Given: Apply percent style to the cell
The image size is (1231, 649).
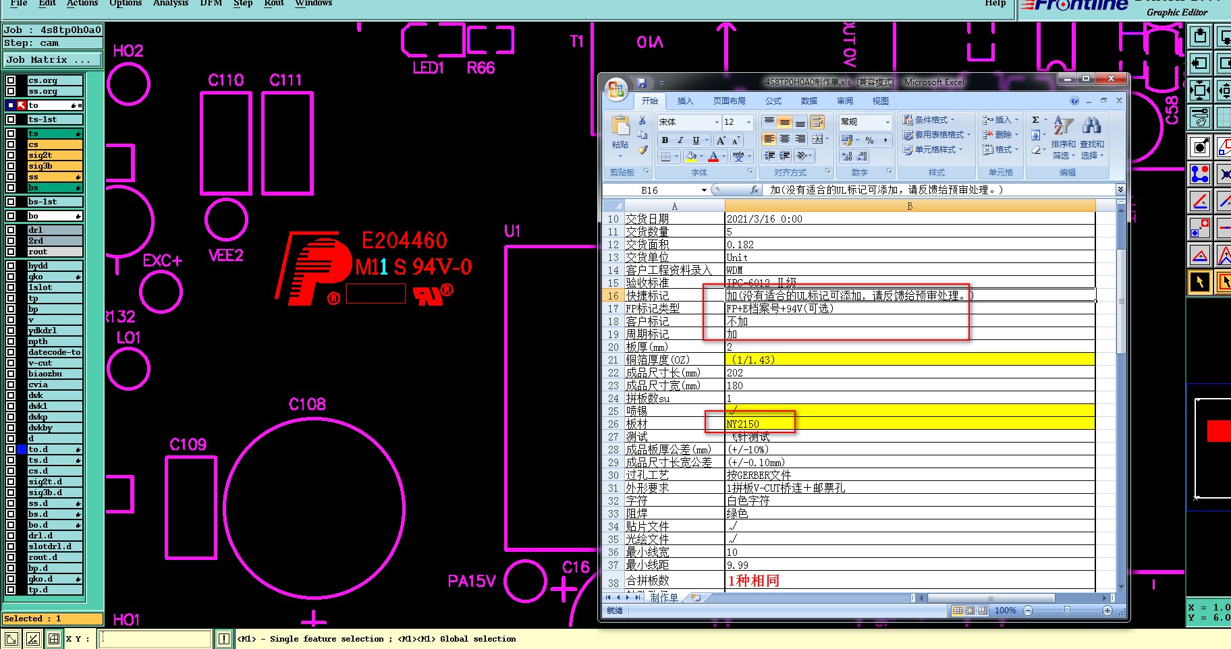Looking at the screenshot, I should (x=870, y=140).
